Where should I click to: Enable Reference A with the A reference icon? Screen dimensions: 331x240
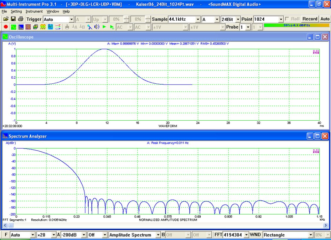(x=74, y=27)
